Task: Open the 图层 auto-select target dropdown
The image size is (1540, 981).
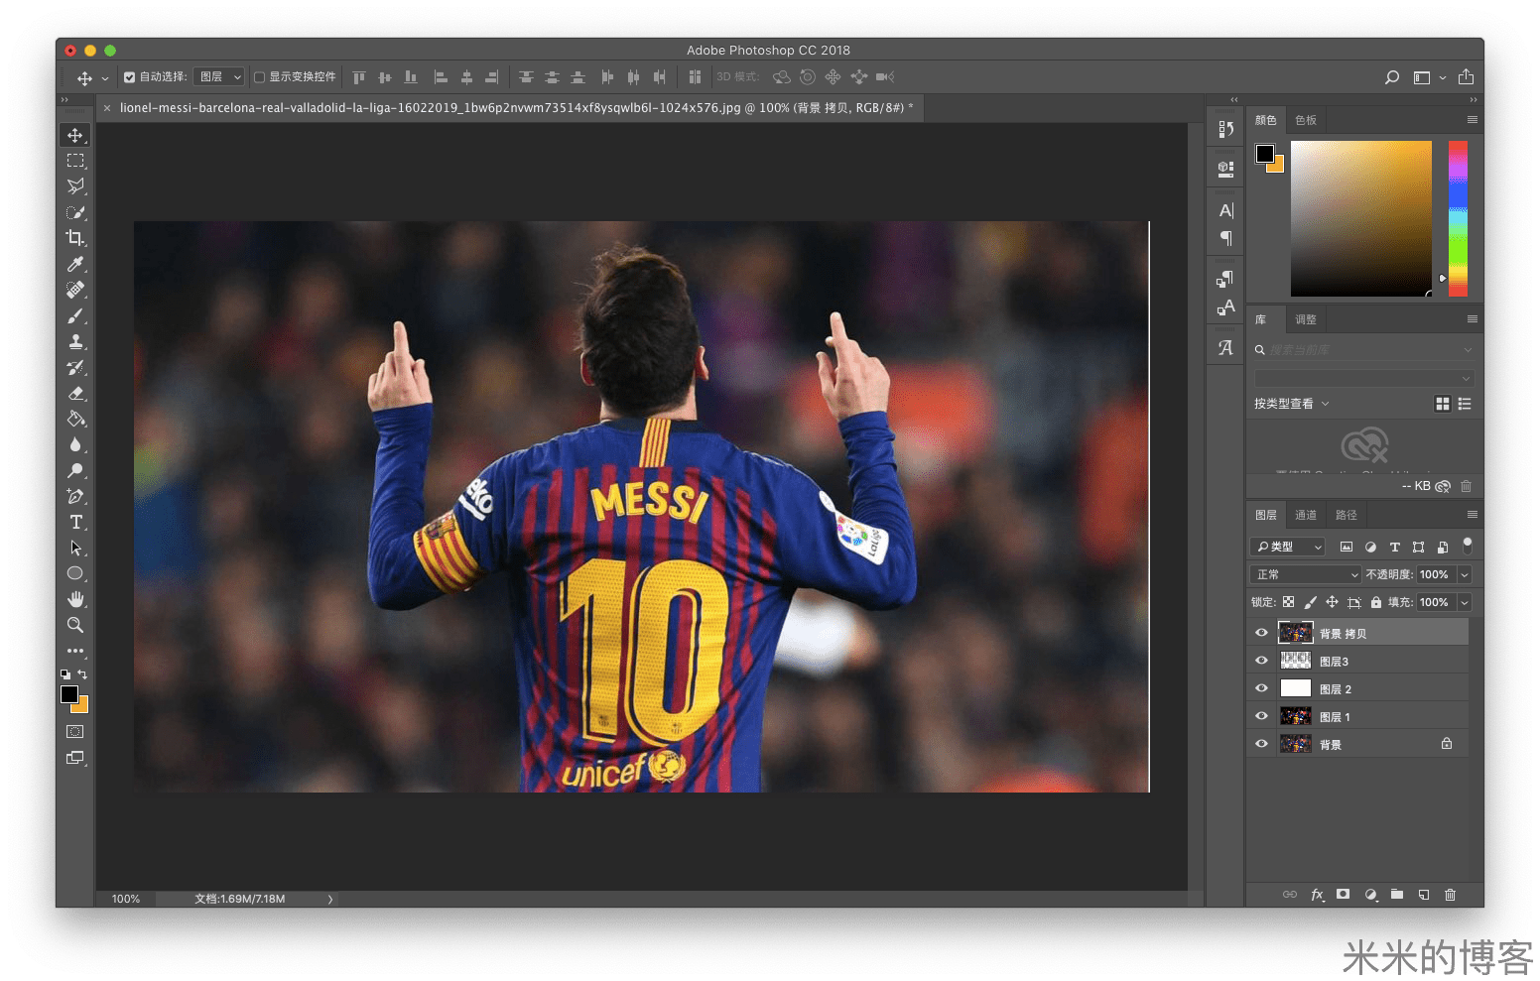Action: pos(219,77)
